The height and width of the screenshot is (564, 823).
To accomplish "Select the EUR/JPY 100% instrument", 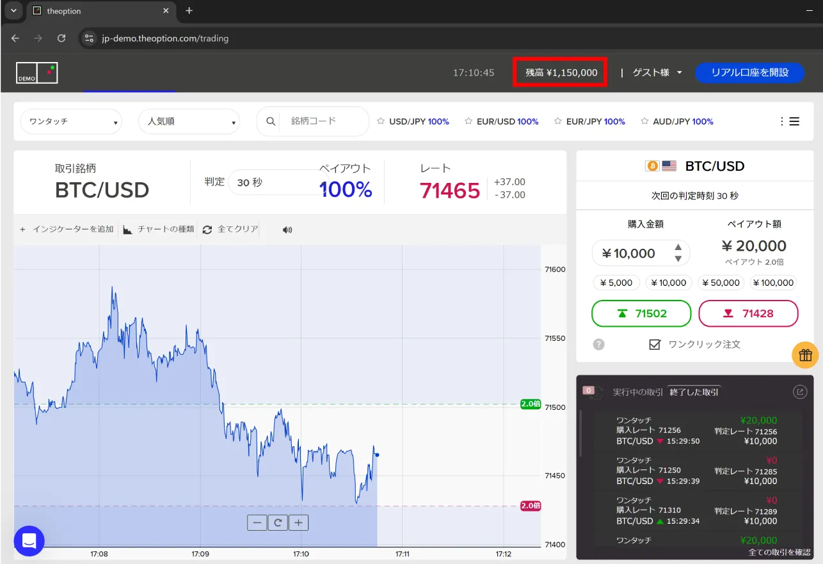I will pos(595,121).
